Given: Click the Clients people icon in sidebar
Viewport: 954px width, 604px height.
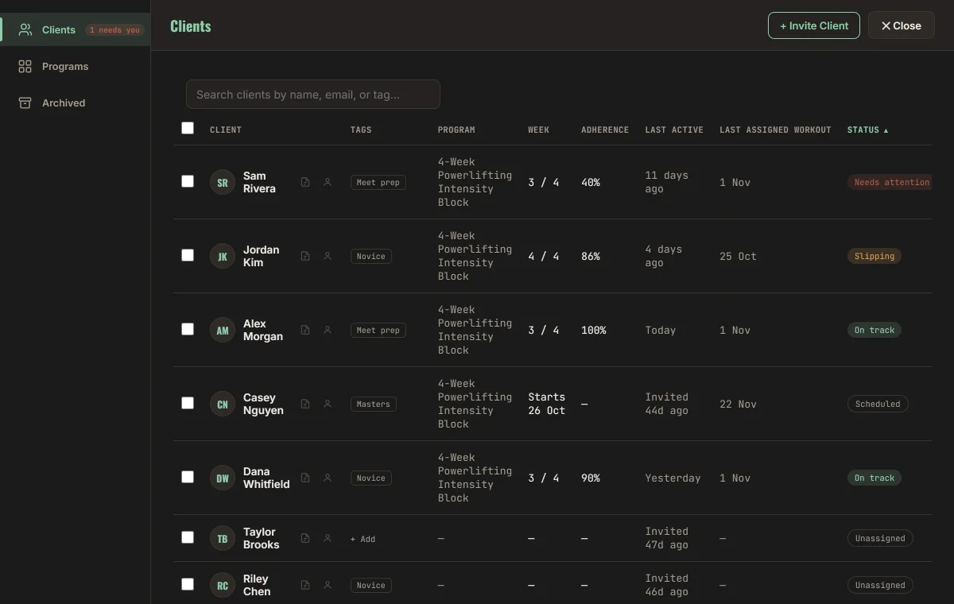Looking at the screenshot, I should coord(25,29).
